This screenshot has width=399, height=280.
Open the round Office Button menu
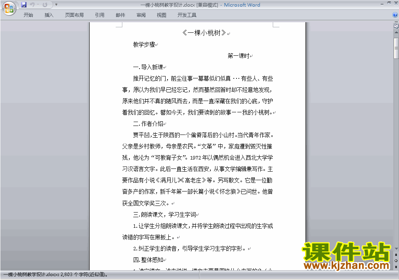tap(9, 9)
